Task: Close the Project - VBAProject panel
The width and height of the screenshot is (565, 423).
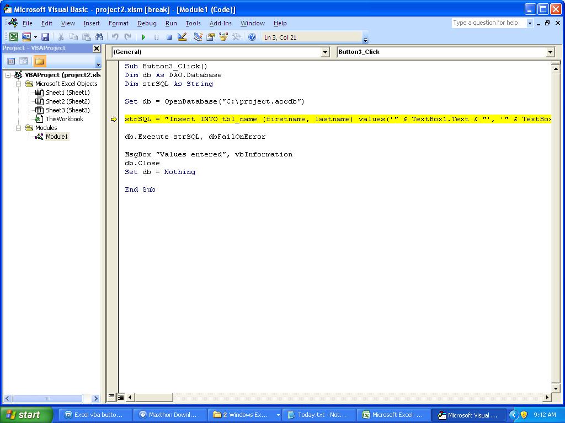Action: (x=97, y=48)
